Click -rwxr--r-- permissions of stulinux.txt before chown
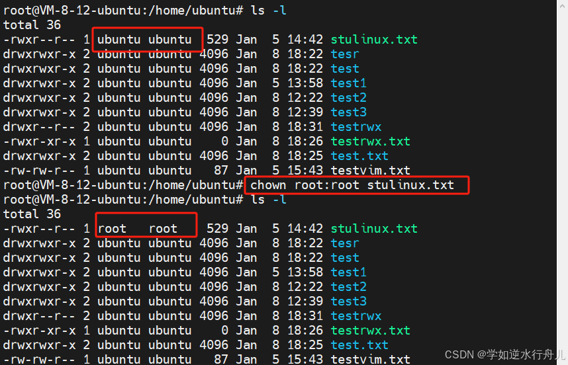This screenshot has height=365, width=568. point(39,40)
